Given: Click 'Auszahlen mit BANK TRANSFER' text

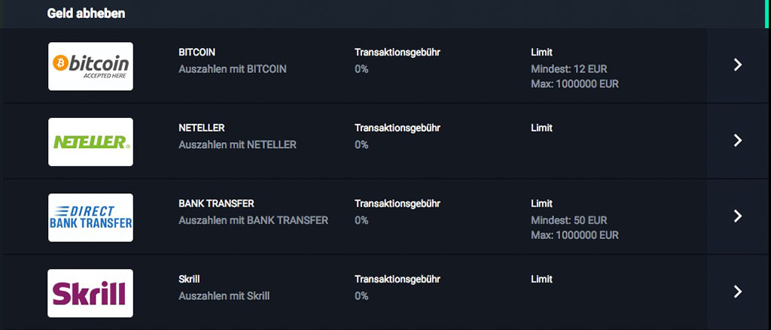Looking at the screenshot, I should pyautogui.click(x=253, y=220).
